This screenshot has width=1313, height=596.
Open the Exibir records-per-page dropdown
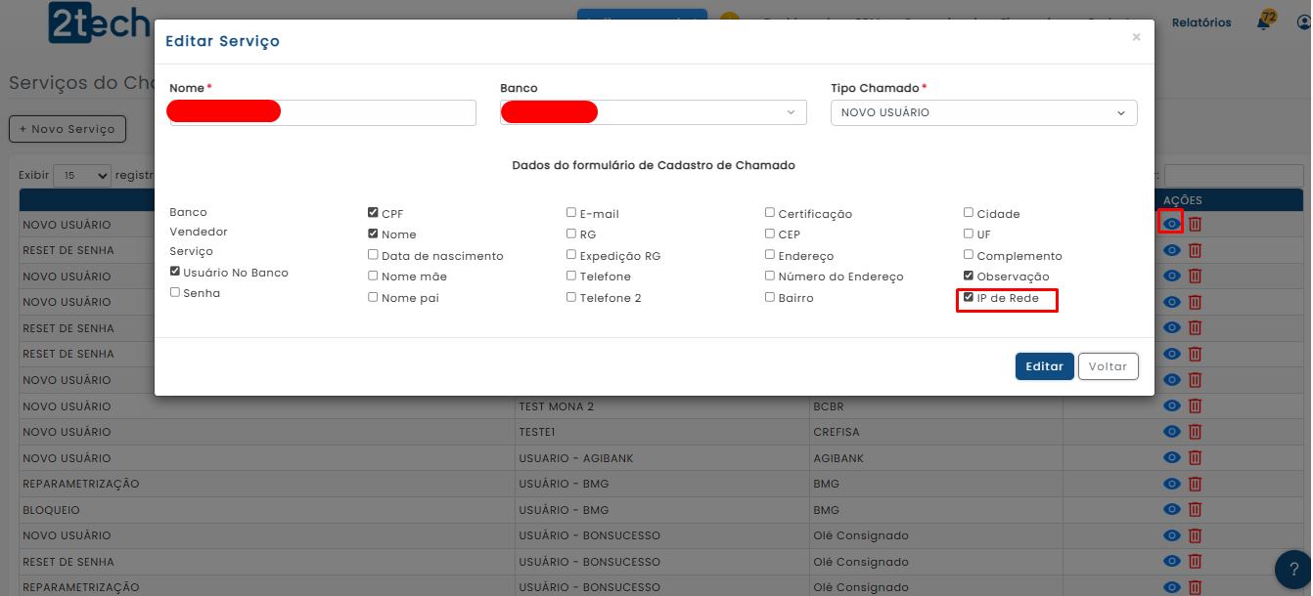pos(82,176)
